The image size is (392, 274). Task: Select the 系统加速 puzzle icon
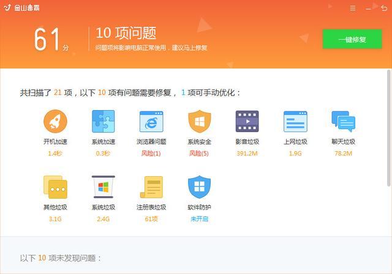coord(104,121)
